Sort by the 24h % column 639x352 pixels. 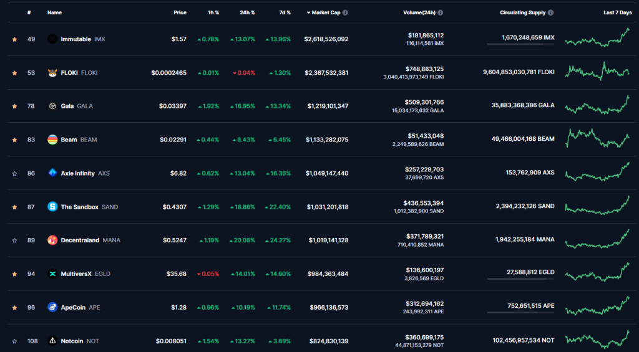pos(247,12)
